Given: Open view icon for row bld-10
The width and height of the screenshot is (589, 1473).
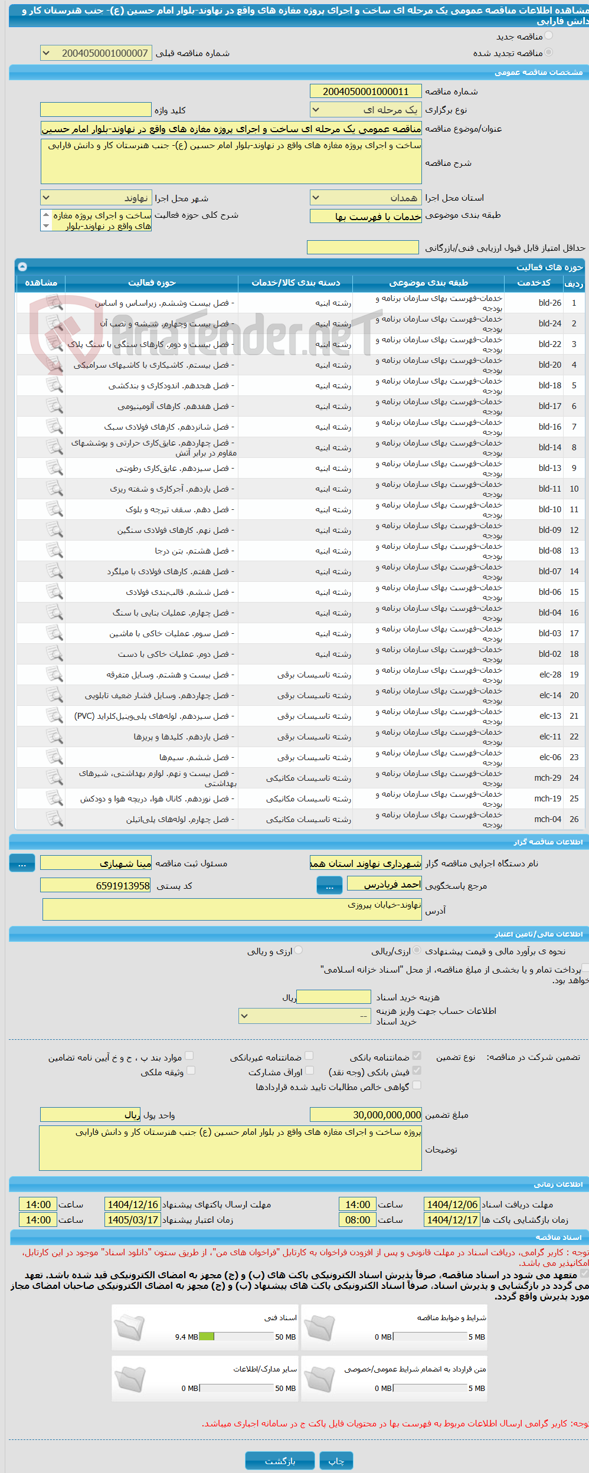Looking at the screenshot, I should [x=54, y=509].
